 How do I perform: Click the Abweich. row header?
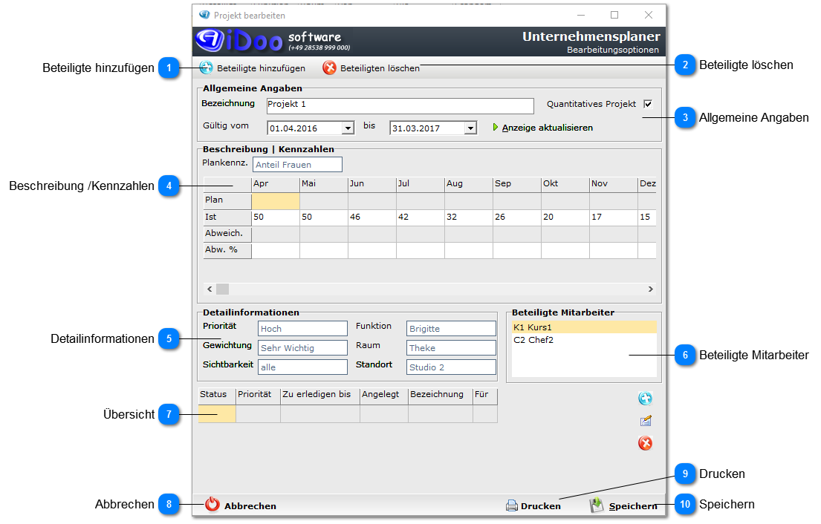point(227,234)
